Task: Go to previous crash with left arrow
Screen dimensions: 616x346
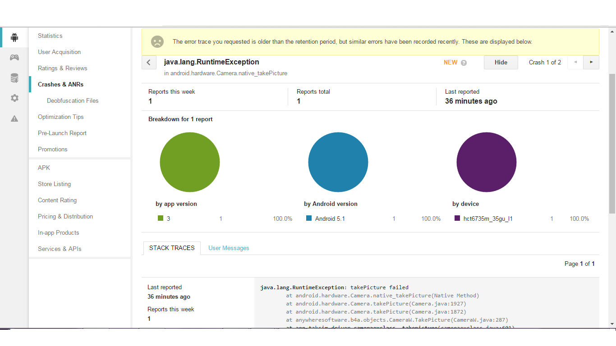Action: point(575,62)
